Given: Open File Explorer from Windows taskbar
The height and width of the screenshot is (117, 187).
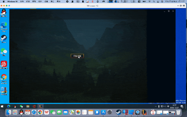Looking at the screenshot, I should point(28,106).
